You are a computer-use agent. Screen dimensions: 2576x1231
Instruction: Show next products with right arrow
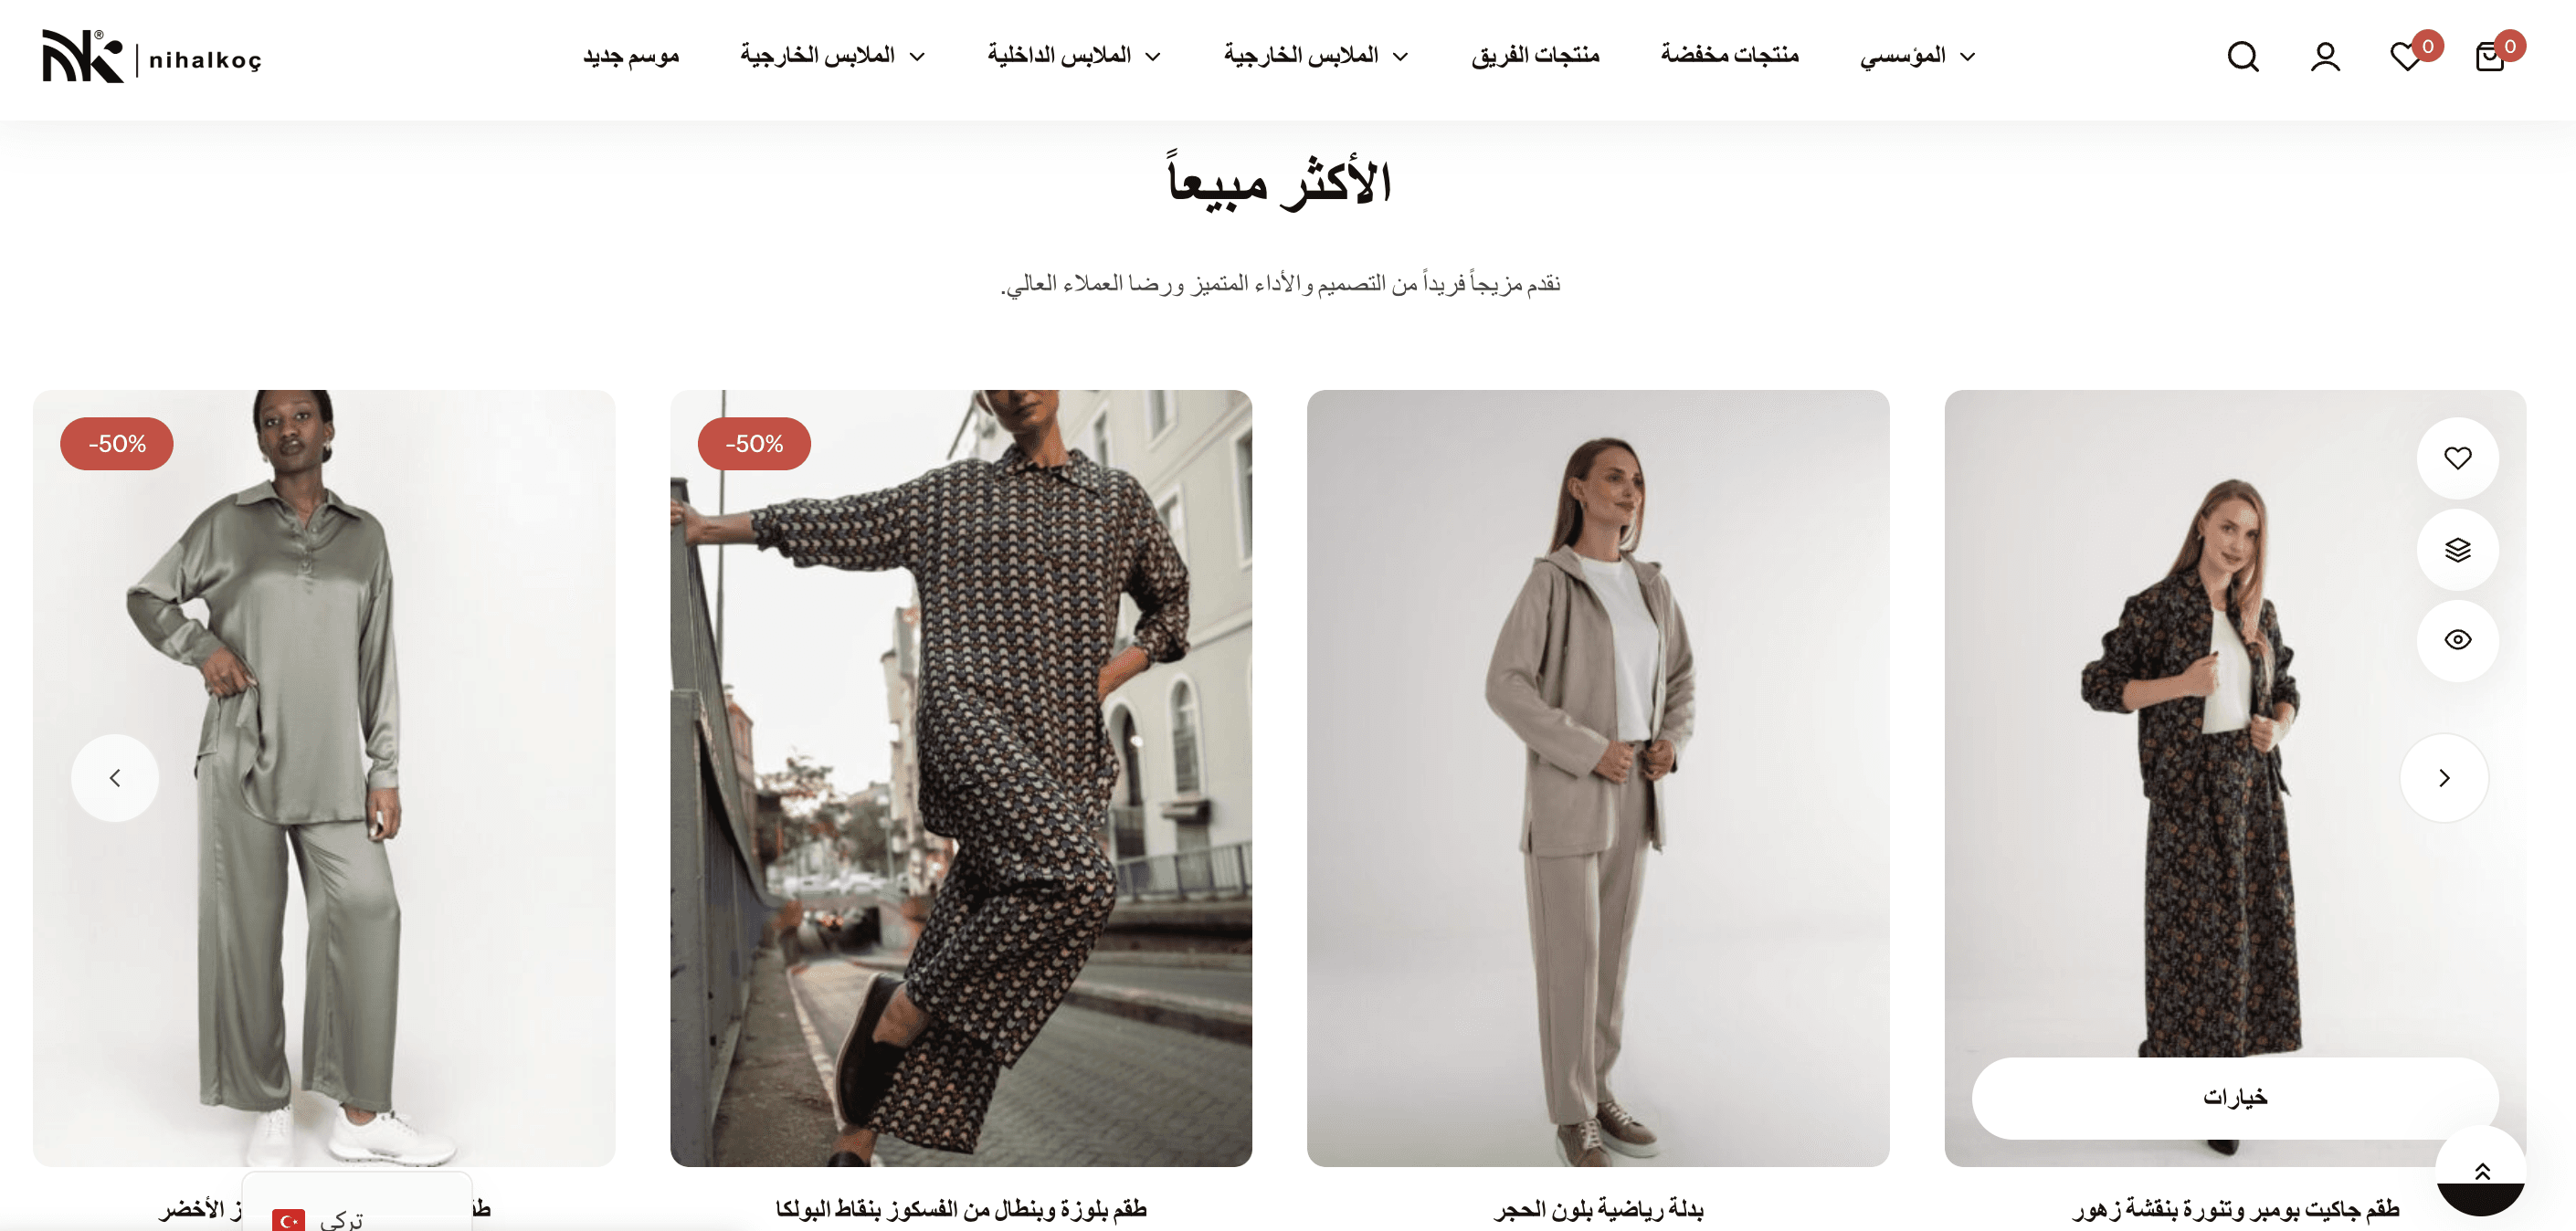click(x=2444, y=778)
